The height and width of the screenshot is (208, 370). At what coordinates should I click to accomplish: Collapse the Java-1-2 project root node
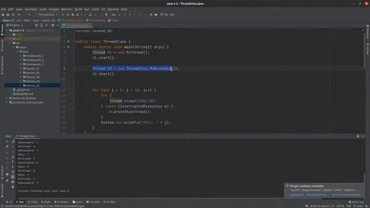pyautogui.click(x=7, y=31)
